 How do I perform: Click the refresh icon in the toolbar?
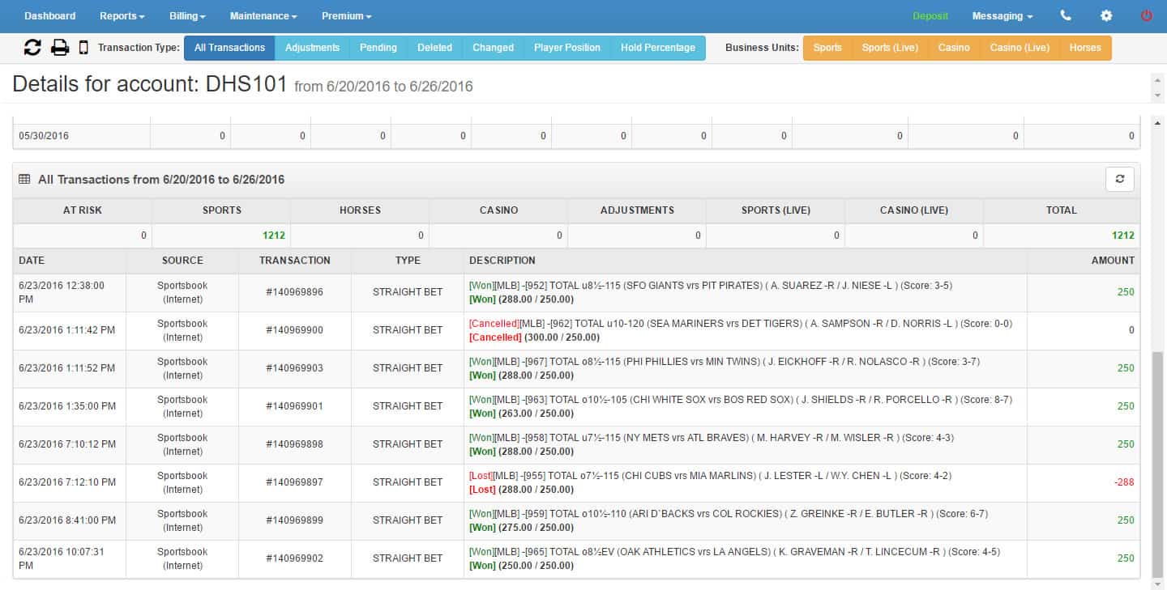(32, 48)
